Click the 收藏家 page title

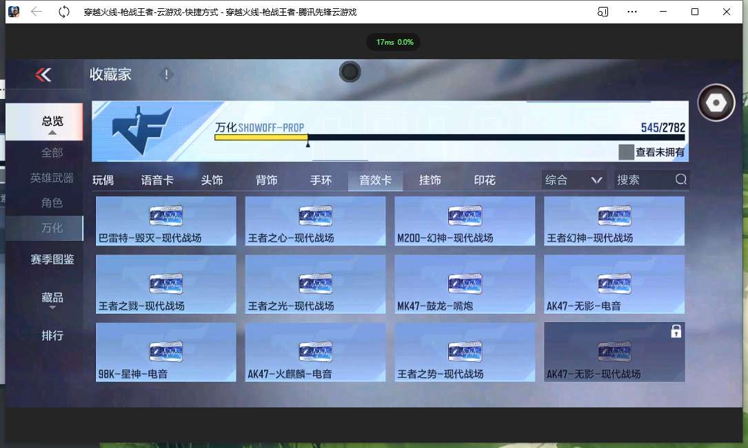(110, 74)
